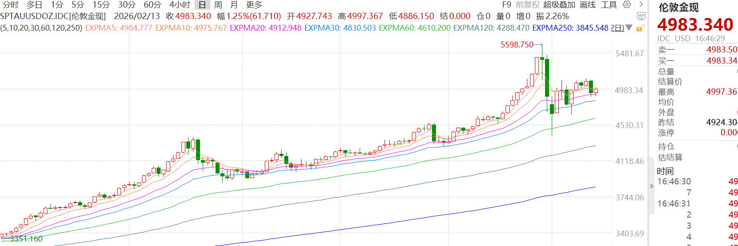Click the F9 button
Image resolution: width=738 pixels, height=246 pixels.
pos(506,4)
